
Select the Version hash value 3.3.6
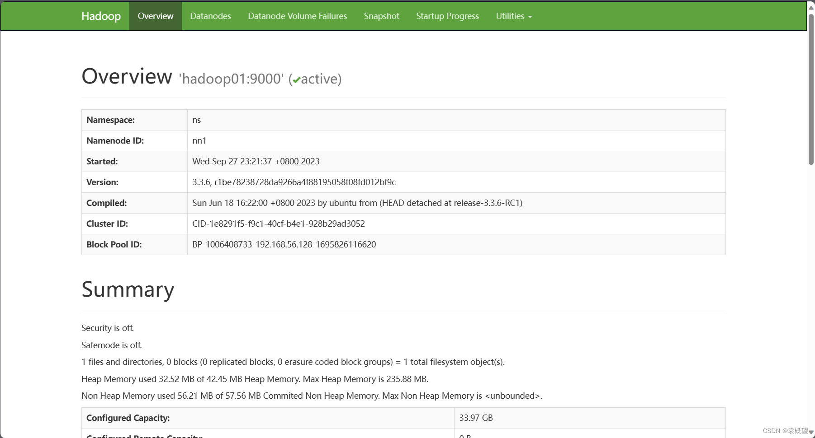tap(294, 182)
